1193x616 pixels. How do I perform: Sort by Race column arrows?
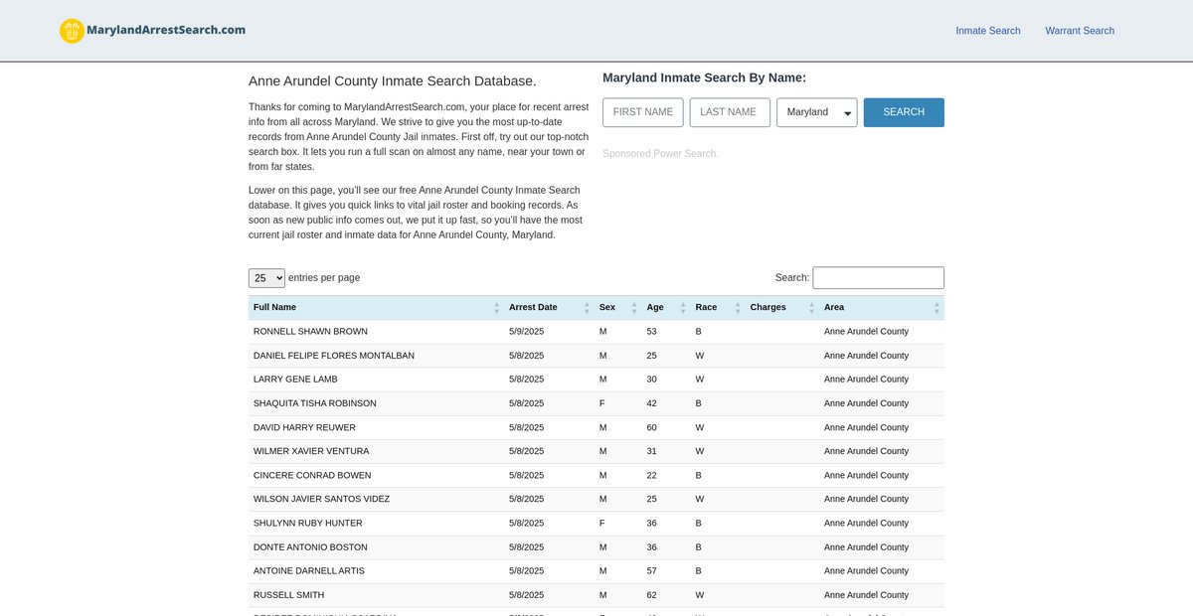coord(737,308)
